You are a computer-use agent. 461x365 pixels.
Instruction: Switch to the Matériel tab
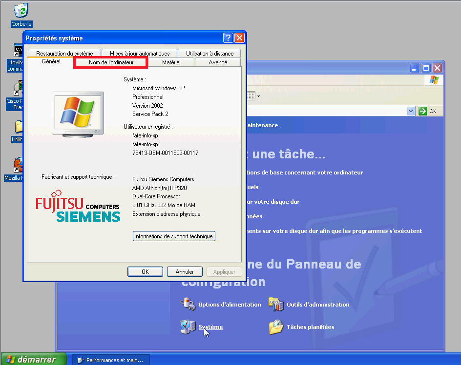point(171,62)
